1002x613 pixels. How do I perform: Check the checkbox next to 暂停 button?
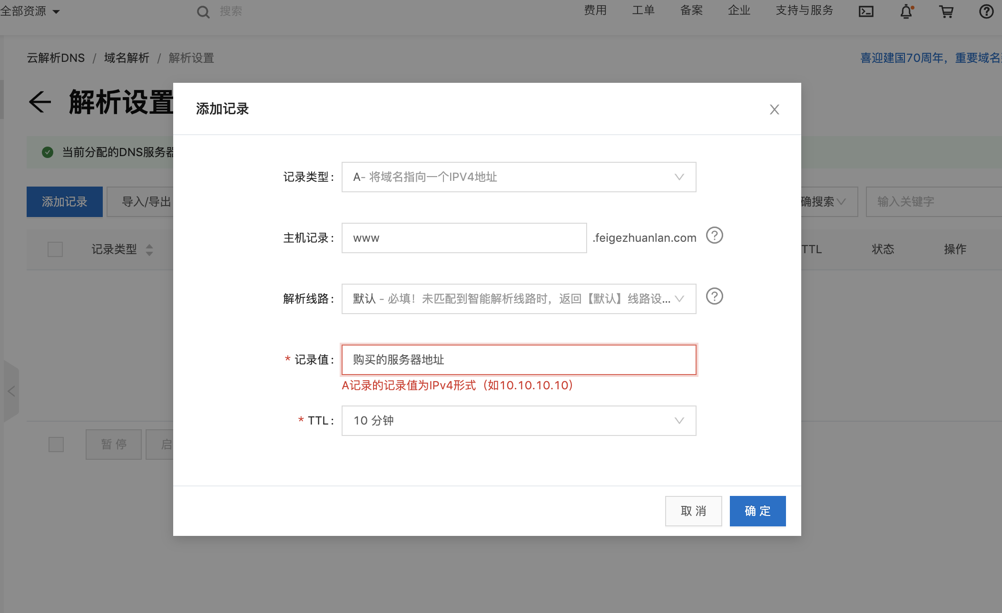[x=56, y=444]
